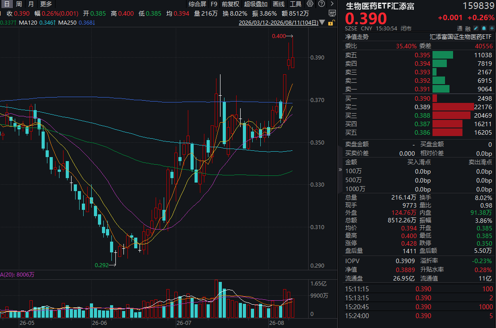Click the 涨停 limit-up price 0.428
Viewport: 496px width, 328px height.
pyautogui.click(x=409, y=243)
